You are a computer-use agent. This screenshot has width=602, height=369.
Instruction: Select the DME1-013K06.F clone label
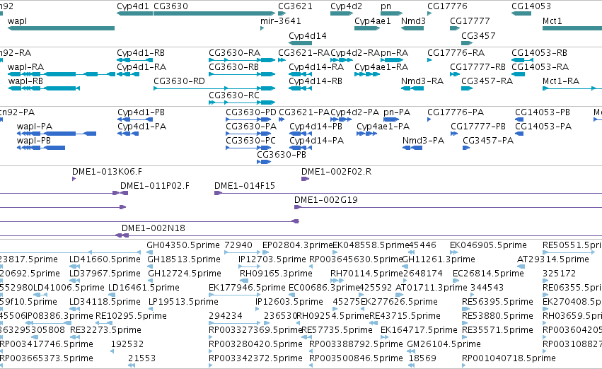click(x=107, y=172)
